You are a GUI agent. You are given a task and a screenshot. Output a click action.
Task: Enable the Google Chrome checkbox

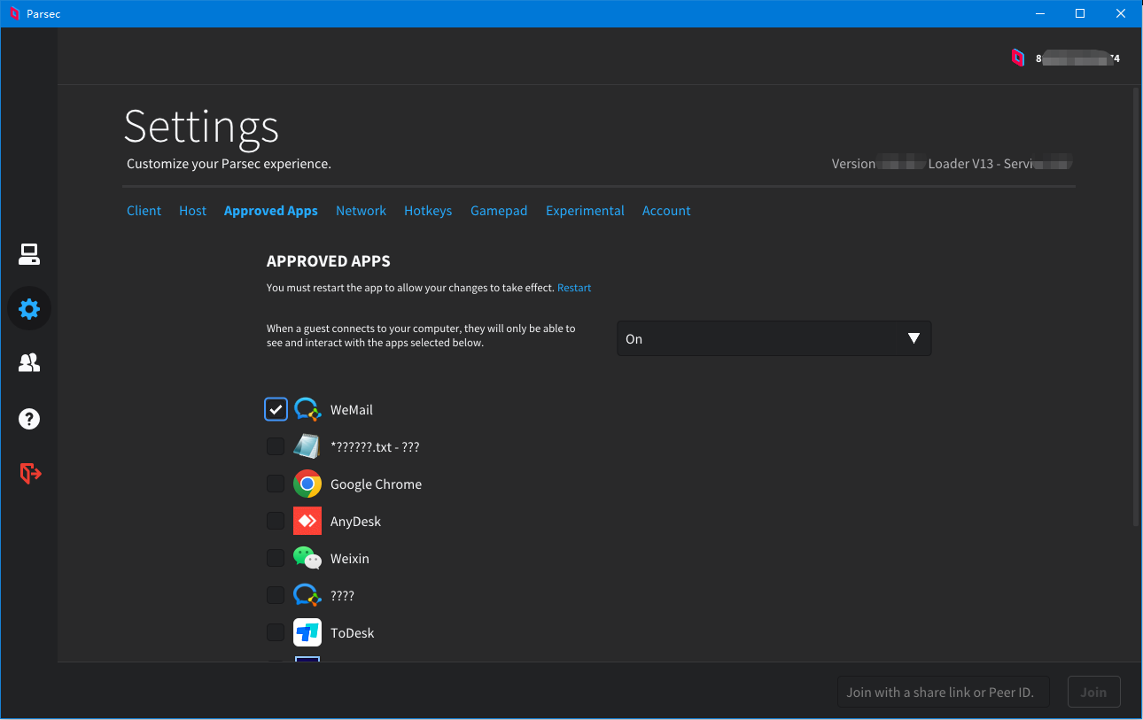click(x=276, y=484)
